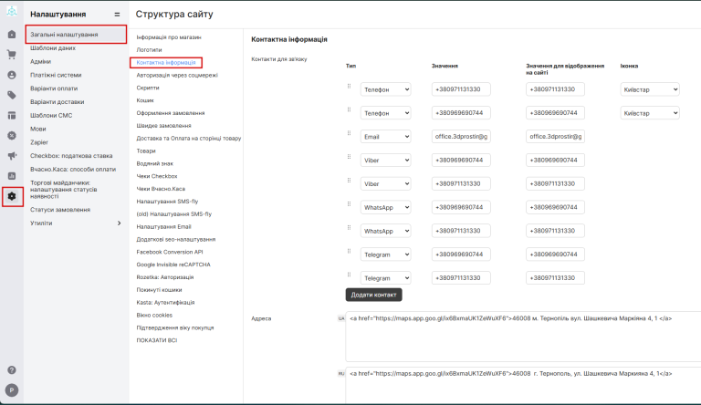Click value field of Telegram +380971131330 row

click(461, 277)
